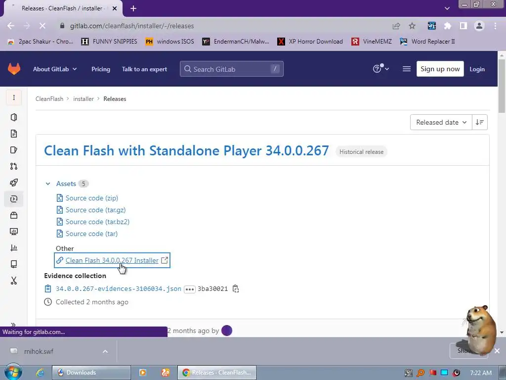The image size is (506, 380).
Task: Open the project information sidebar icon
Action: click(13, 117)
